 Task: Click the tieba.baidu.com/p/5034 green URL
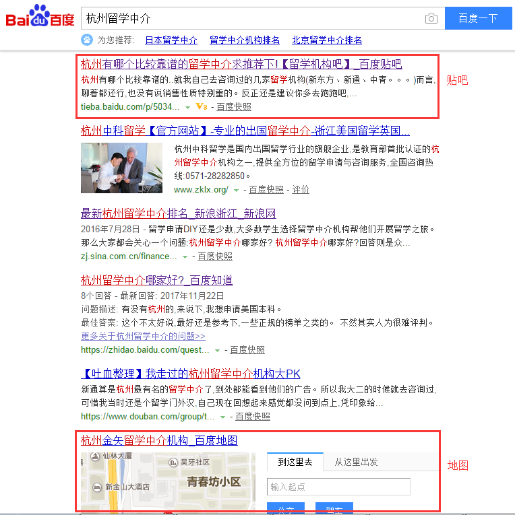pos(130,107)
